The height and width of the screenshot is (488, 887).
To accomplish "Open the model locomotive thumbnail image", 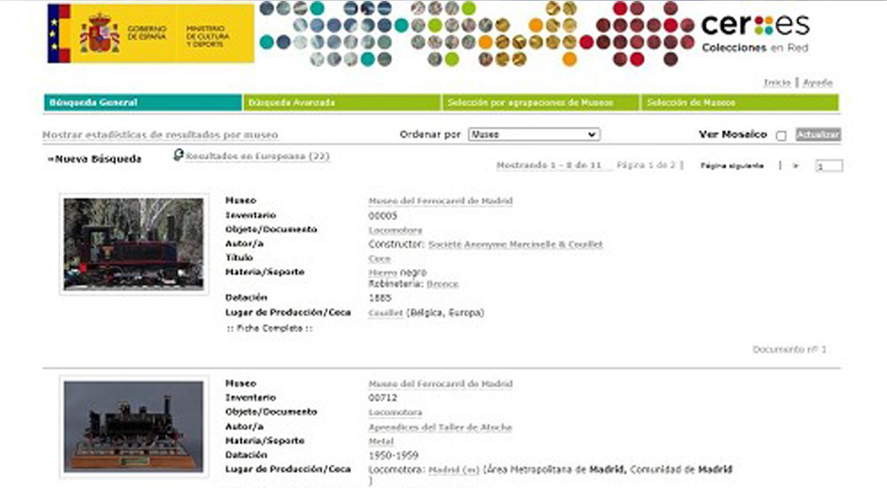I will [133, 425].
